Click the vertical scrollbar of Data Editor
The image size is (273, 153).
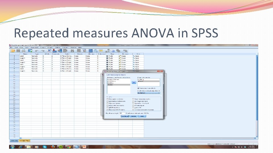257,96
